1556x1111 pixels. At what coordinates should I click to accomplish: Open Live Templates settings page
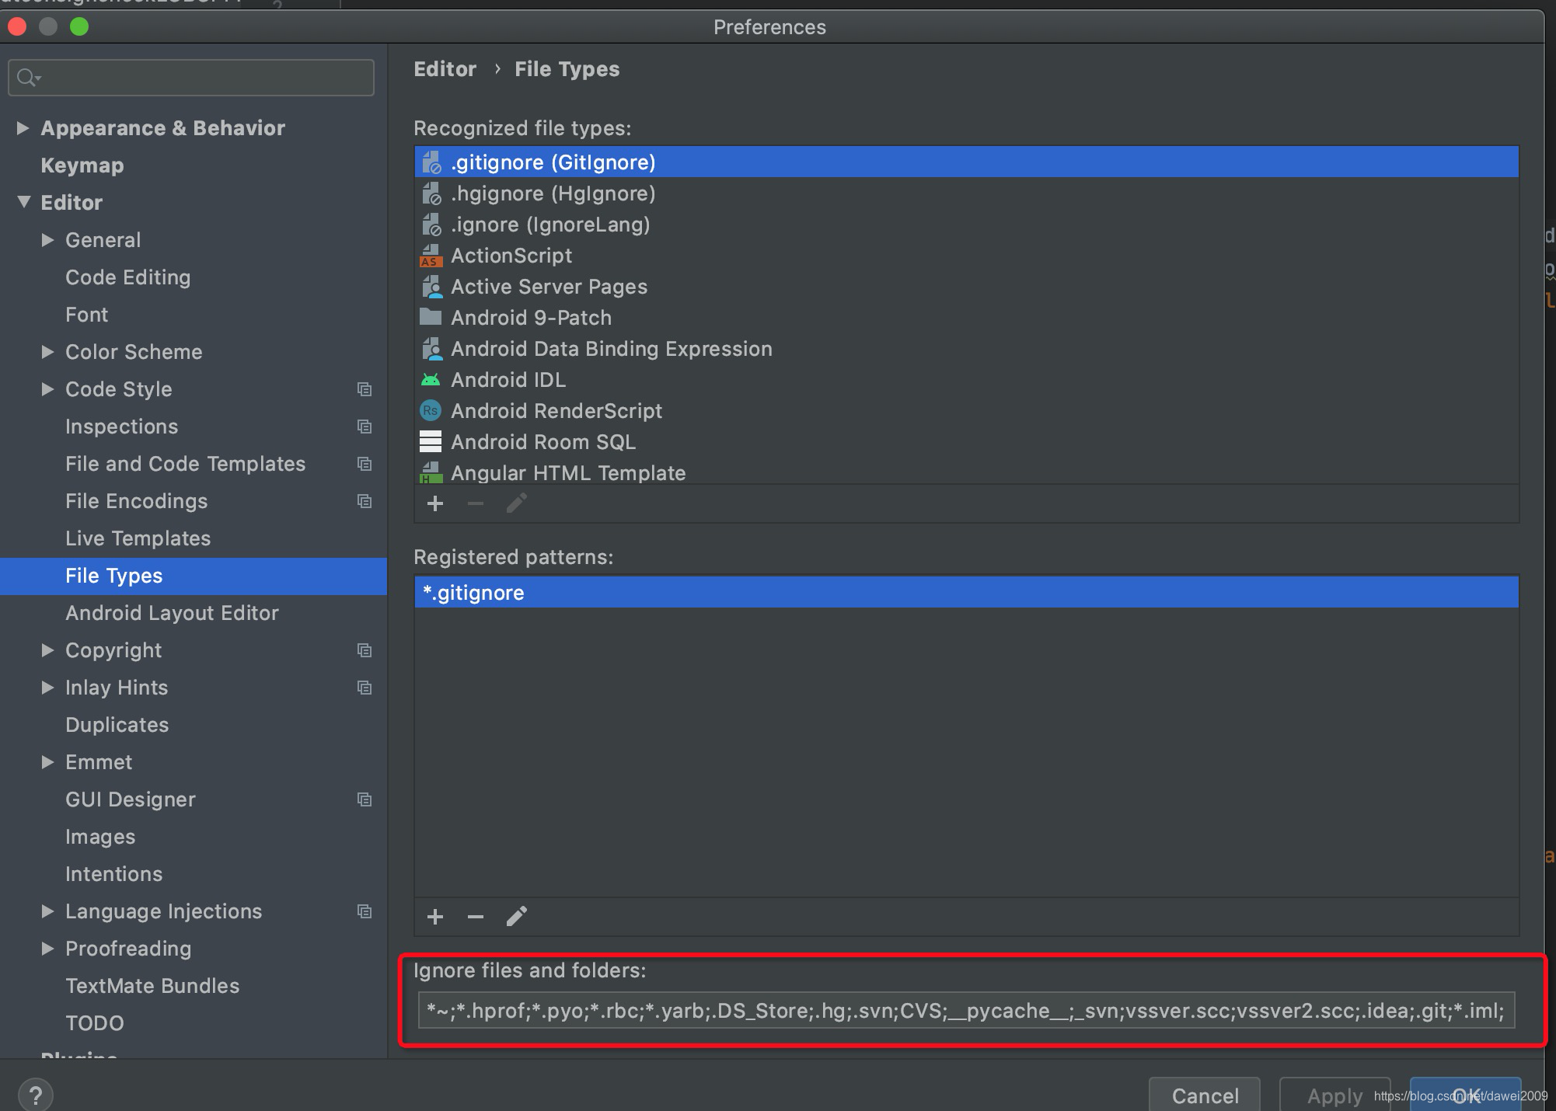[x=138, y=538]
